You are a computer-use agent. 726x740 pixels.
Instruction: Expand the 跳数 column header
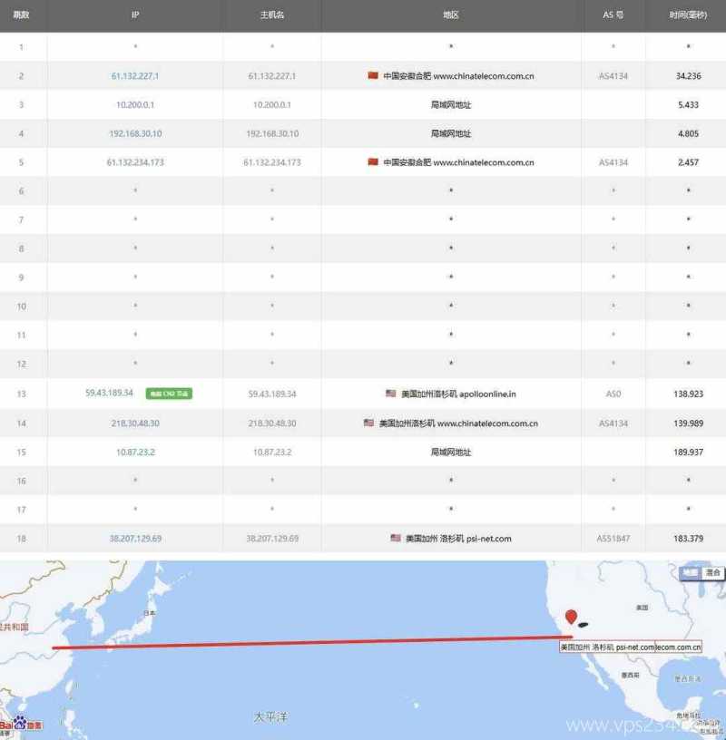click(x=24, y=15)
